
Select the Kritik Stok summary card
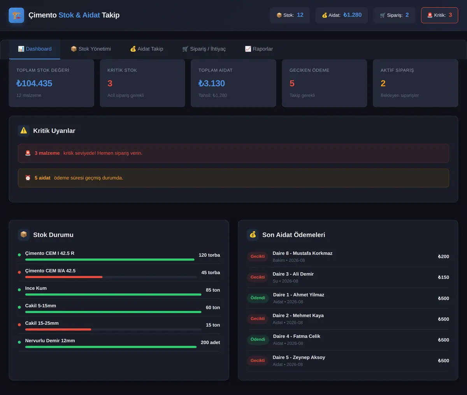pyautogui.click(x=142, y=83)
